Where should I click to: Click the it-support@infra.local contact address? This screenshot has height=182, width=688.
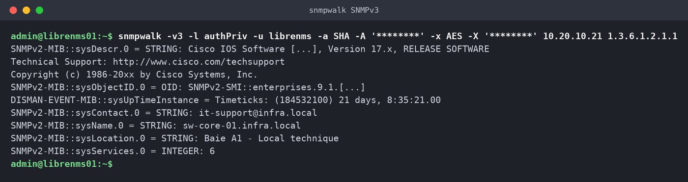point(258,113)
